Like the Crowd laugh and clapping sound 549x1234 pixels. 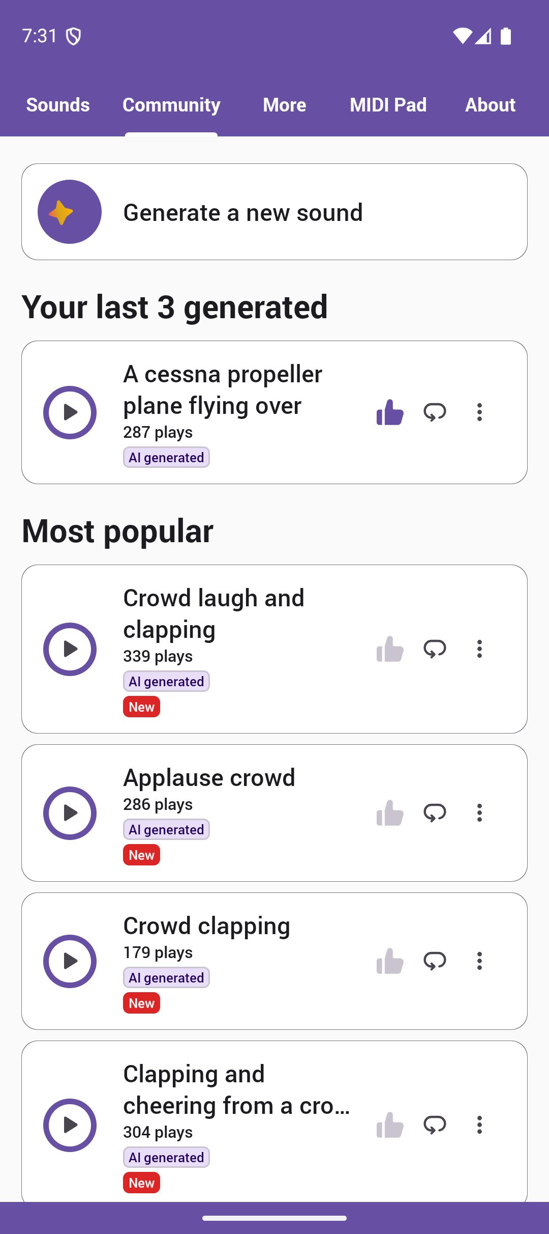click(x=390, y=649)
